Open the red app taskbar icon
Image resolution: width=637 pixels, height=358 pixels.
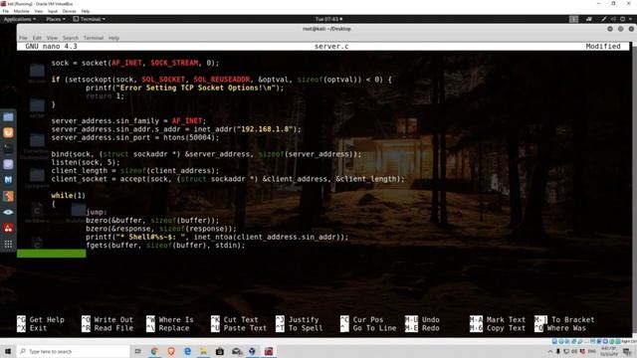coord(269,351)
